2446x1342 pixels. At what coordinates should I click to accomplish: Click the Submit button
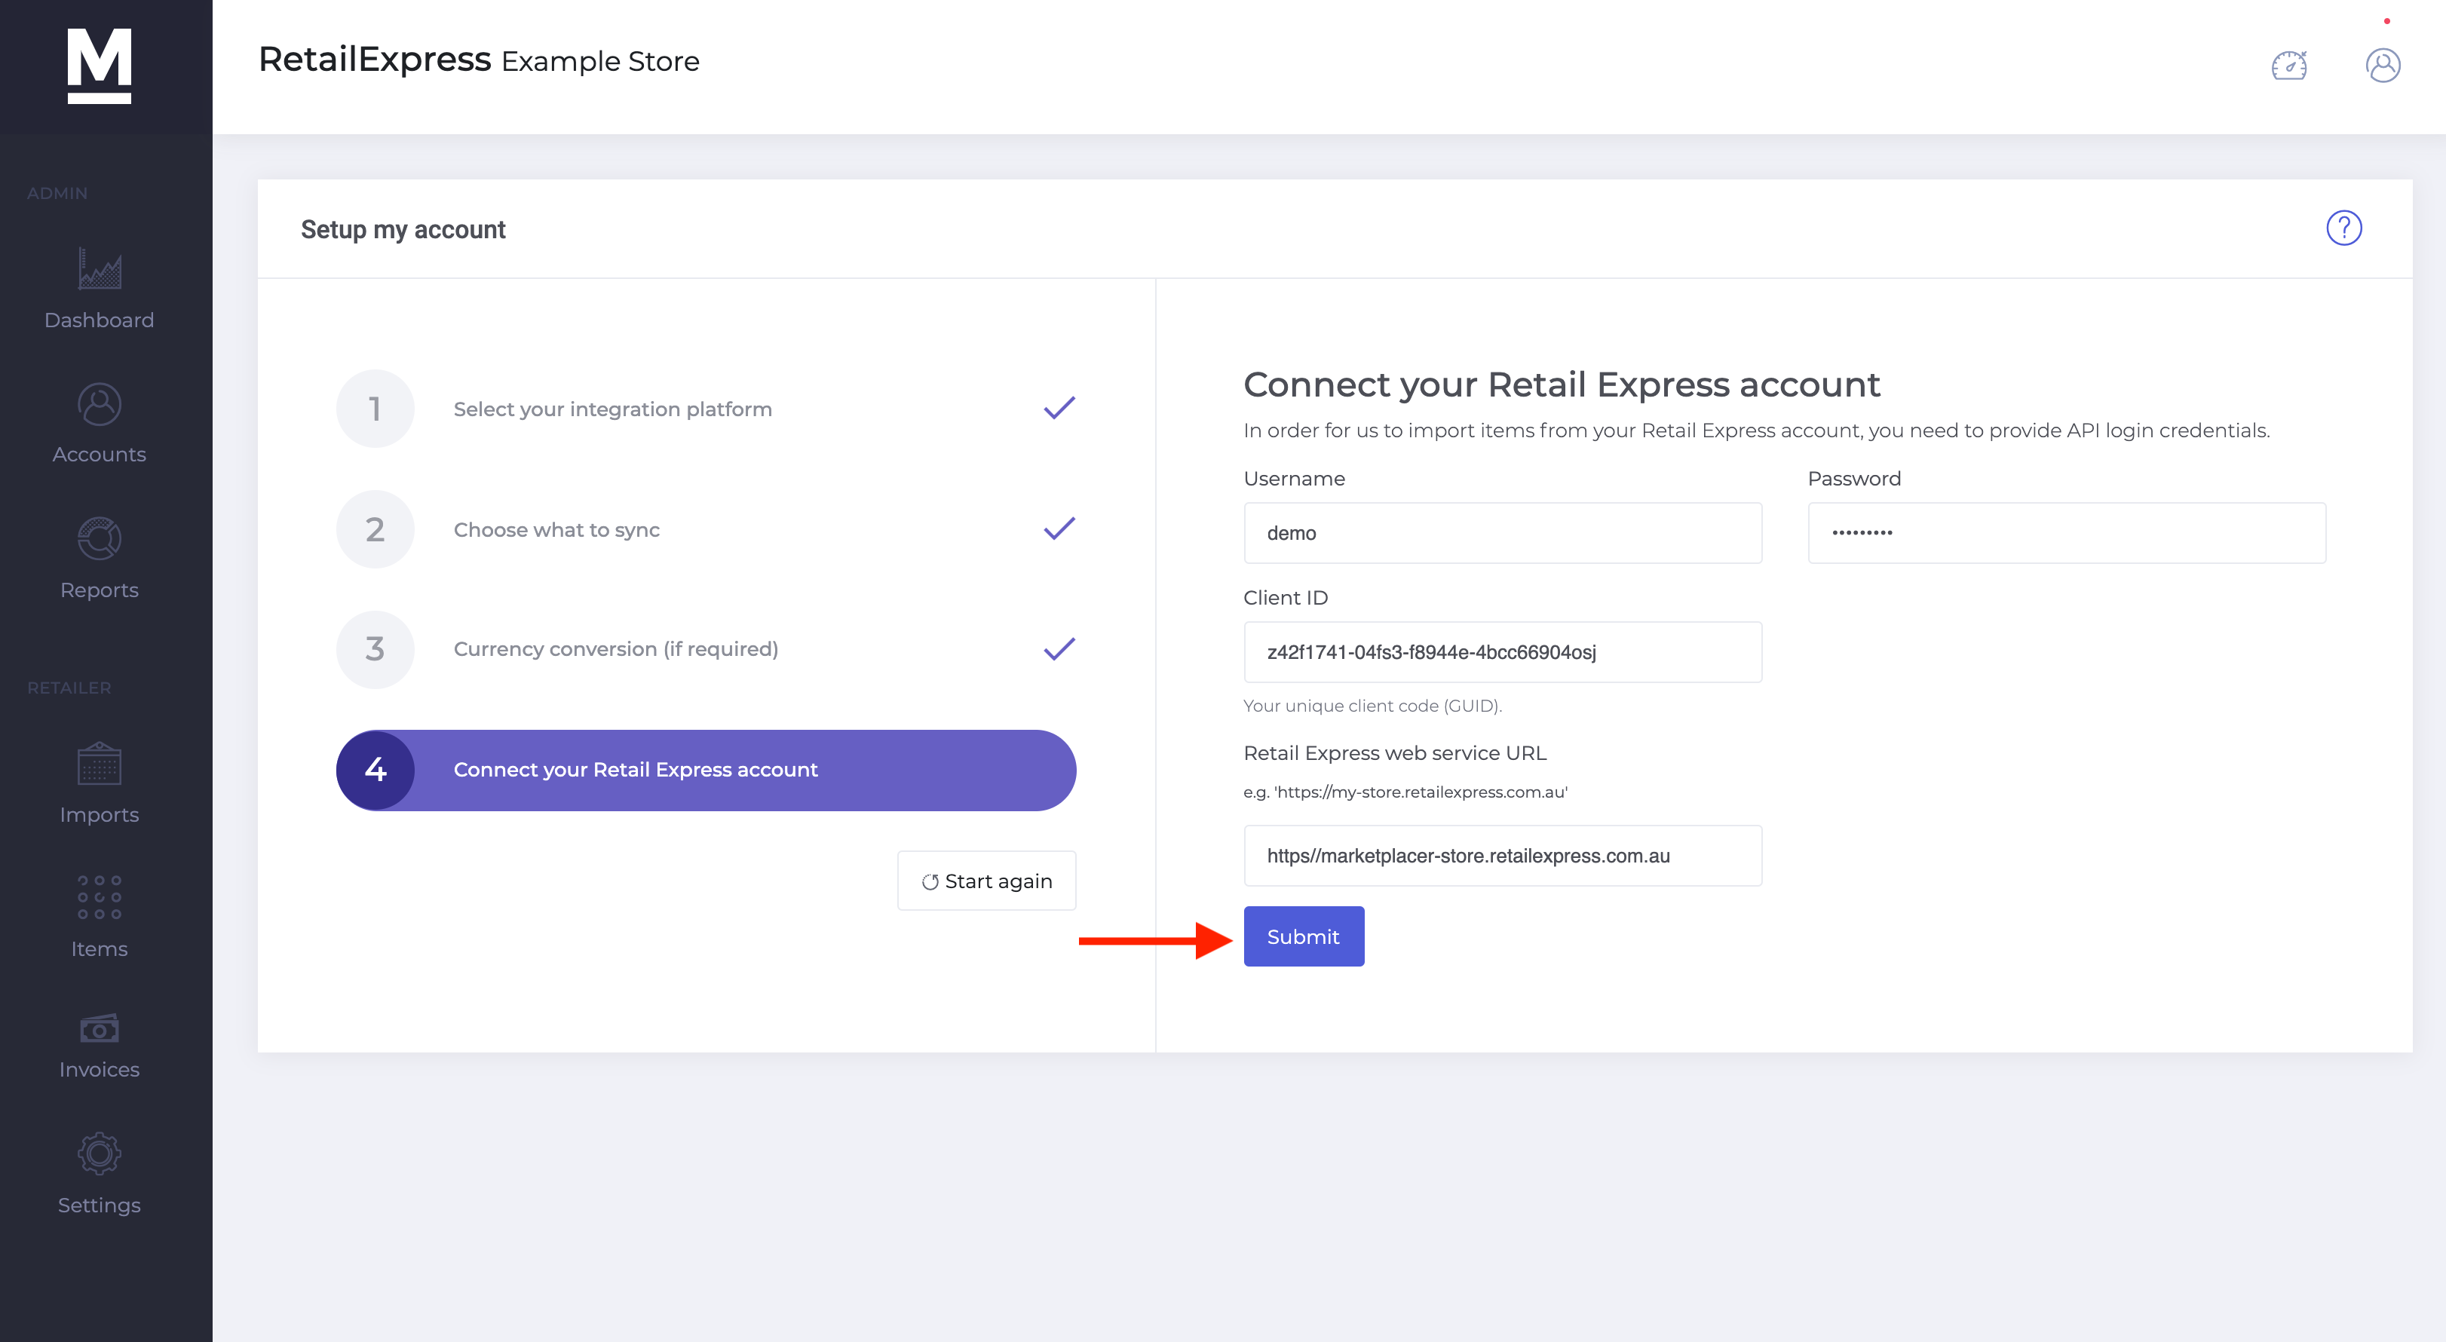click(1304, 936)
